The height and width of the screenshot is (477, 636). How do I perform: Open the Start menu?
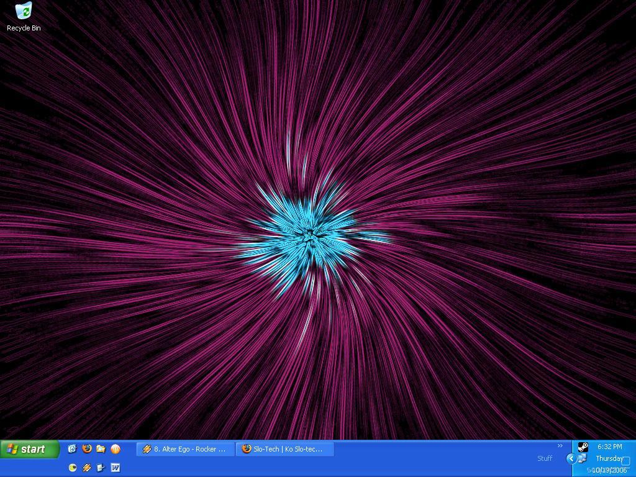point(30,449)
